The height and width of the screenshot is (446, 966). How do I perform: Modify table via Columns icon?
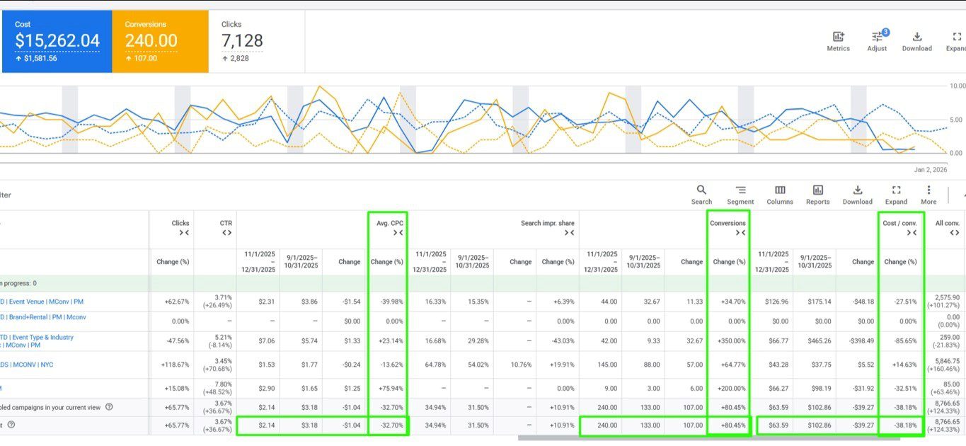tap(779, 195)
